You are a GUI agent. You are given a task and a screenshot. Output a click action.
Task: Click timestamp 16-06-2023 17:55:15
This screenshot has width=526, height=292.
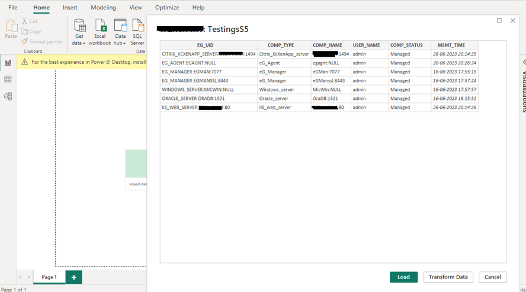(454, 72)
